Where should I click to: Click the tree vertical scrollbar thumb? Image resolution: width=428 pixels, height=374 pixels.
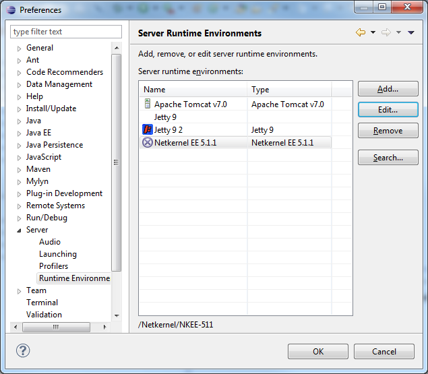tap(117, 162)
